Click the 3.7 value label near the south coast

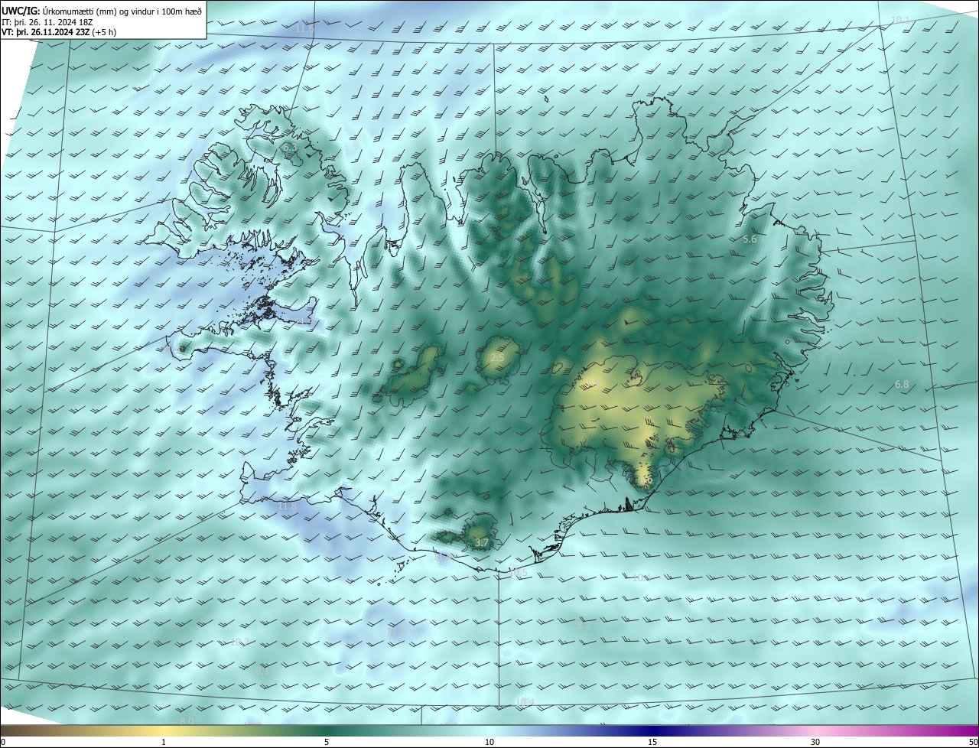[x=481, y=542]
